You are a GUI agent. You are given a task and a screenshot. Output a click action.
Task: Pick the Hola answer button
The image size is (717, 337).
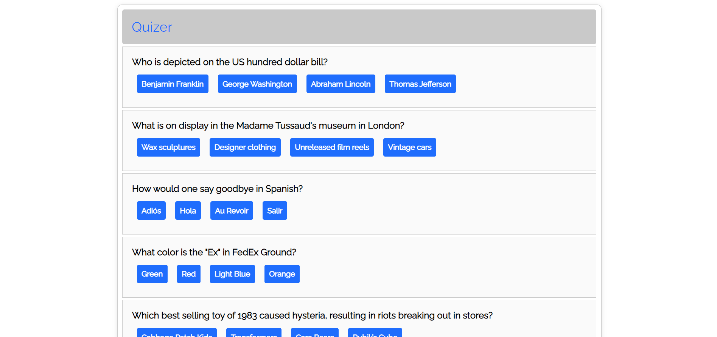pos(188,211)
